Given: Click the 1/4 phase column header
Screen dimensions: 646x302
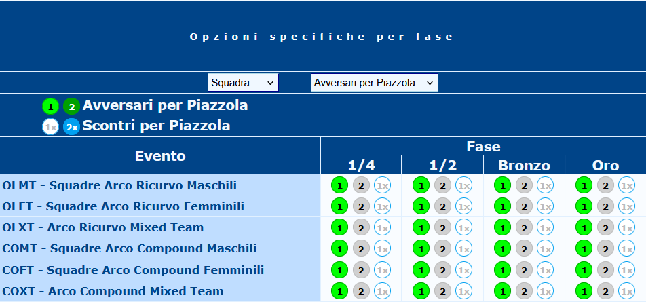Looking at the screenshot, I should 361,165.
